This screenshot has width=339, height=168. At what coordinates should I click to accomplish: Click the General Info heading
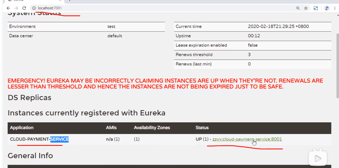point(30,155)
